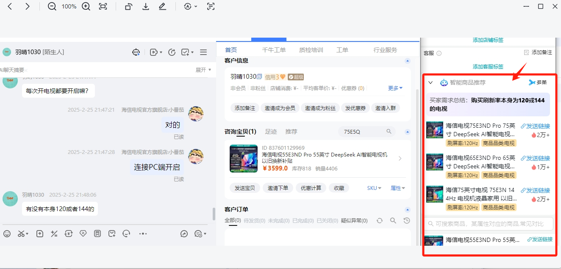The width and height of the screenshot is (561, 269).
Task: Click the product search field containing 75E5Q
Action: [x=367, y=132]
